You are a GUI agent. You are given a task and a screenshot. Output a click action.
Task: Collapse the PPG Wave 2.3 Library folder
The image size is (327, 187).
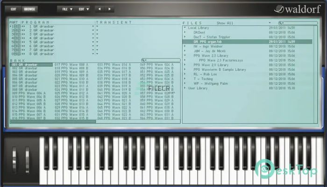(185, 56)
